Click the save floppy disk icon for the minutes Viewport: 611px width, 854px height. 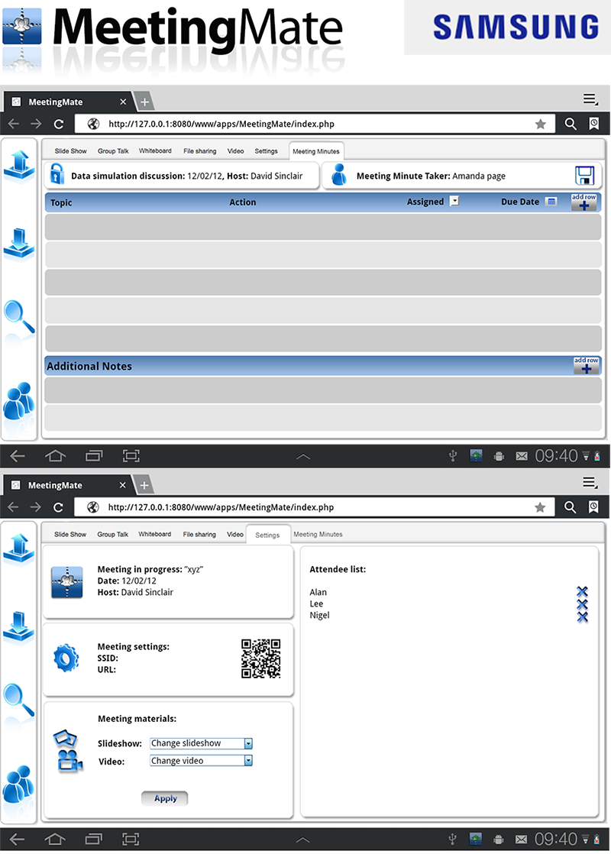tap(584, 176)
